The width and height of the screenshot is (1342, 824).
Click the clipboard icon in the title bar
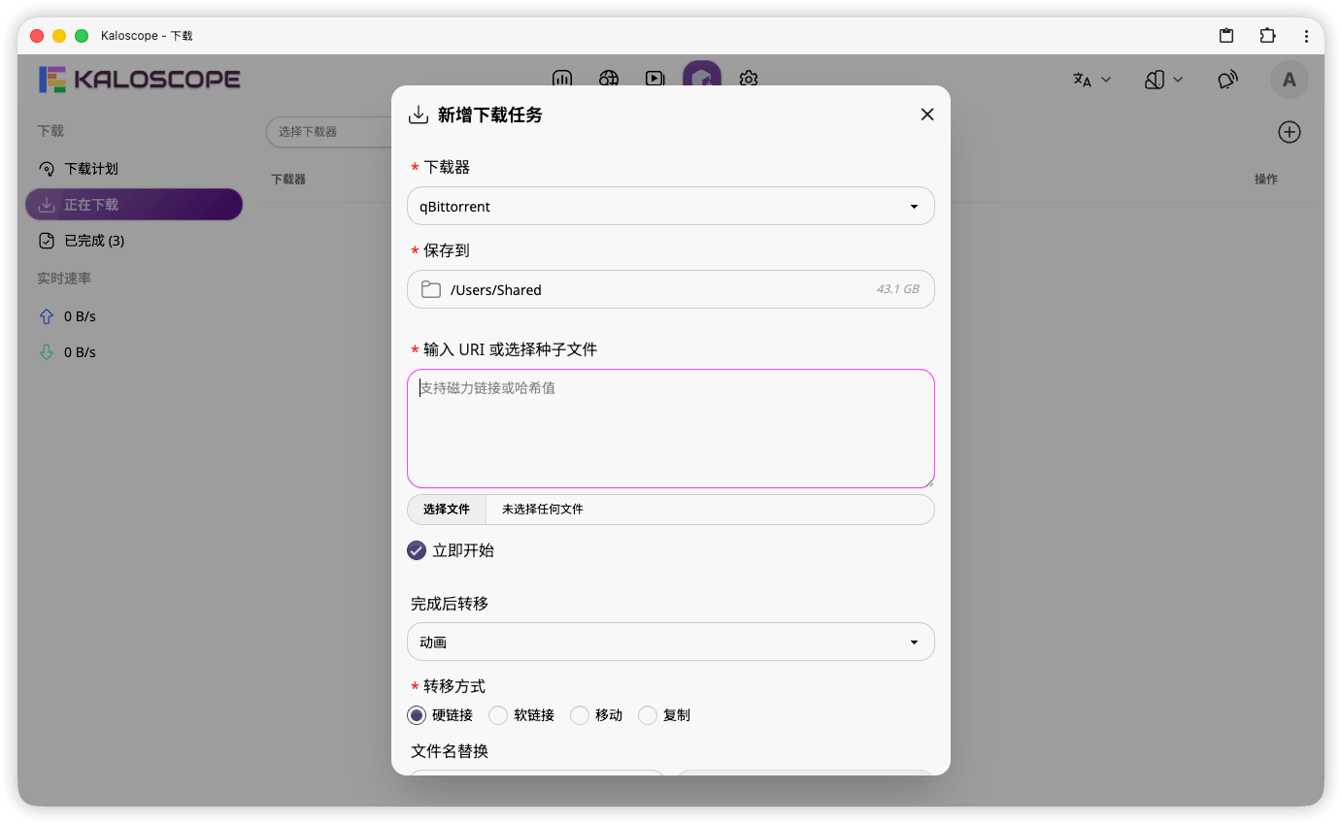1226,36
